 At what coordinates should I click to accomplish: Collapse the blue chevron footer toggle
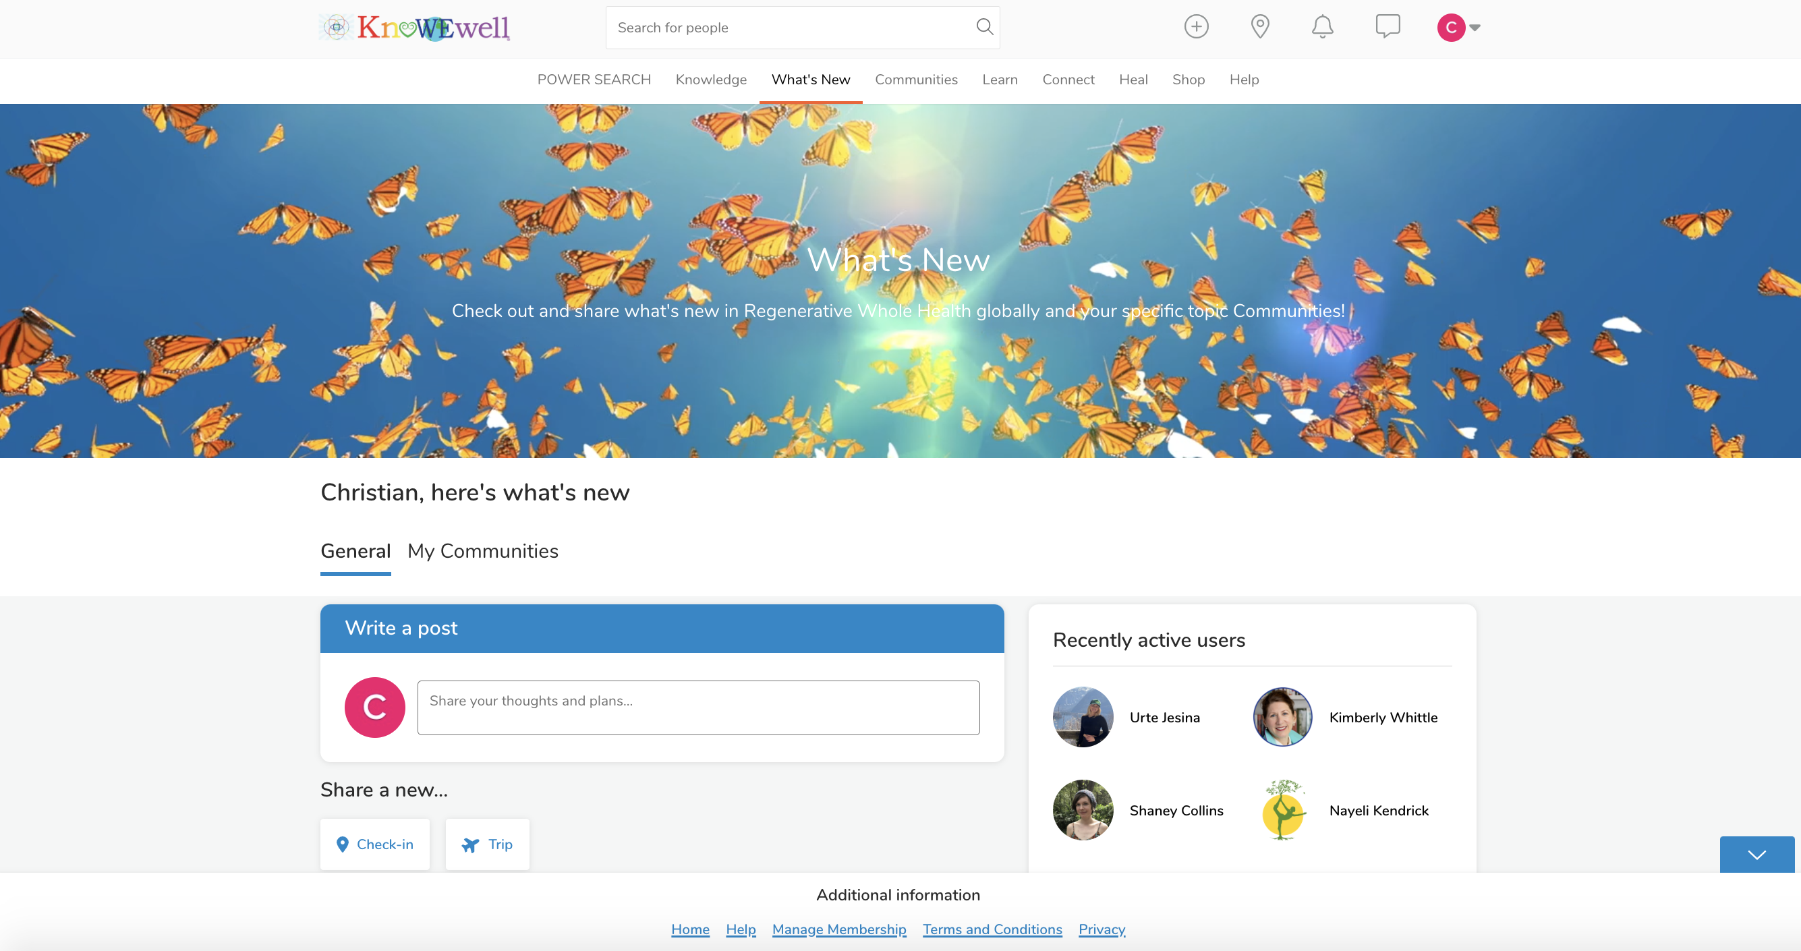point(1756,855)
